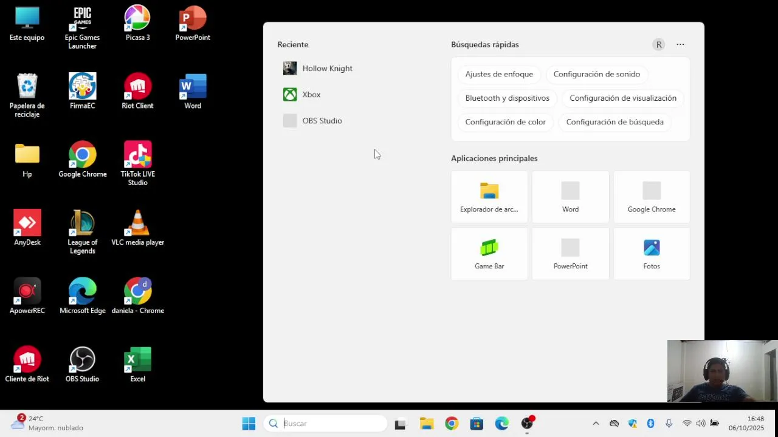
Task: Select Configuración de sonido quick search
Action: coord(596,74)
